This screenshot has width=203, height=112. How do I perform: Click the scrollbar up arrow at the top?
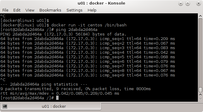pyautogui.click(x=200, y=16)
